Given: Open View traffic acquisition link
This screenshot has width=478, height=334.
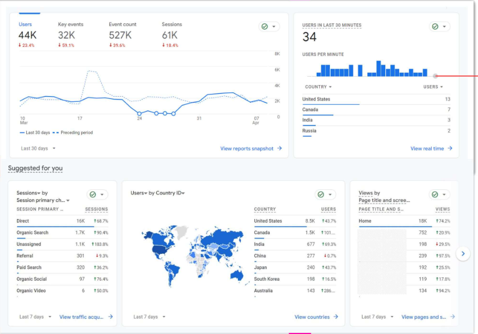Looking at the screenshot, I should [81, 317].
